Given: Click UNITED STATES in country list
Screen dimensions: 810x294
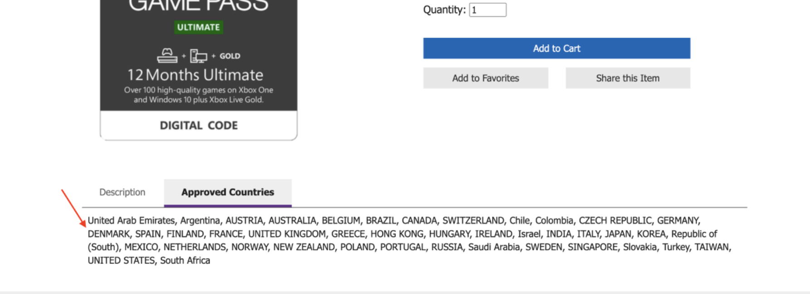Looking at the screenshot, I should pos(121,260).
